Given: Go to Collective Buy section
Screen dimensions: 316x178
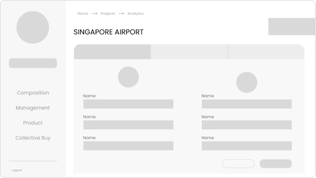Looking at the screenshot, I should [33, 138].
